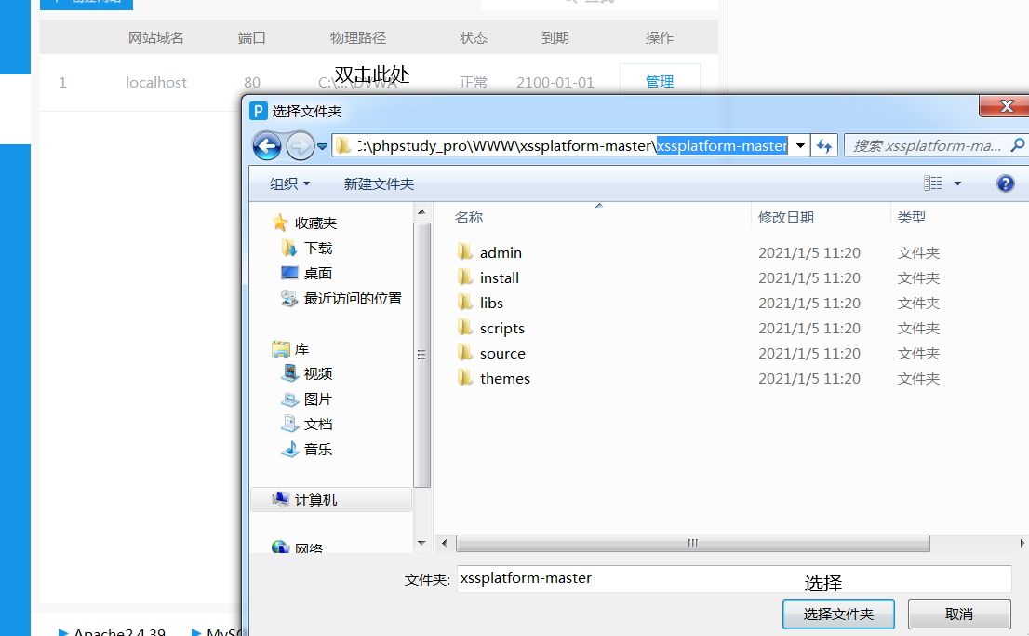The image size is (1029, 636).
Task: Refresh the current folder view
Action: pos(823,145)
